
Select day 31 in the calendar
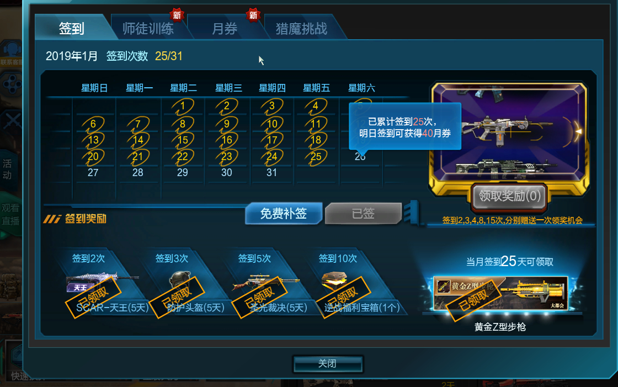tap(271, 172)
